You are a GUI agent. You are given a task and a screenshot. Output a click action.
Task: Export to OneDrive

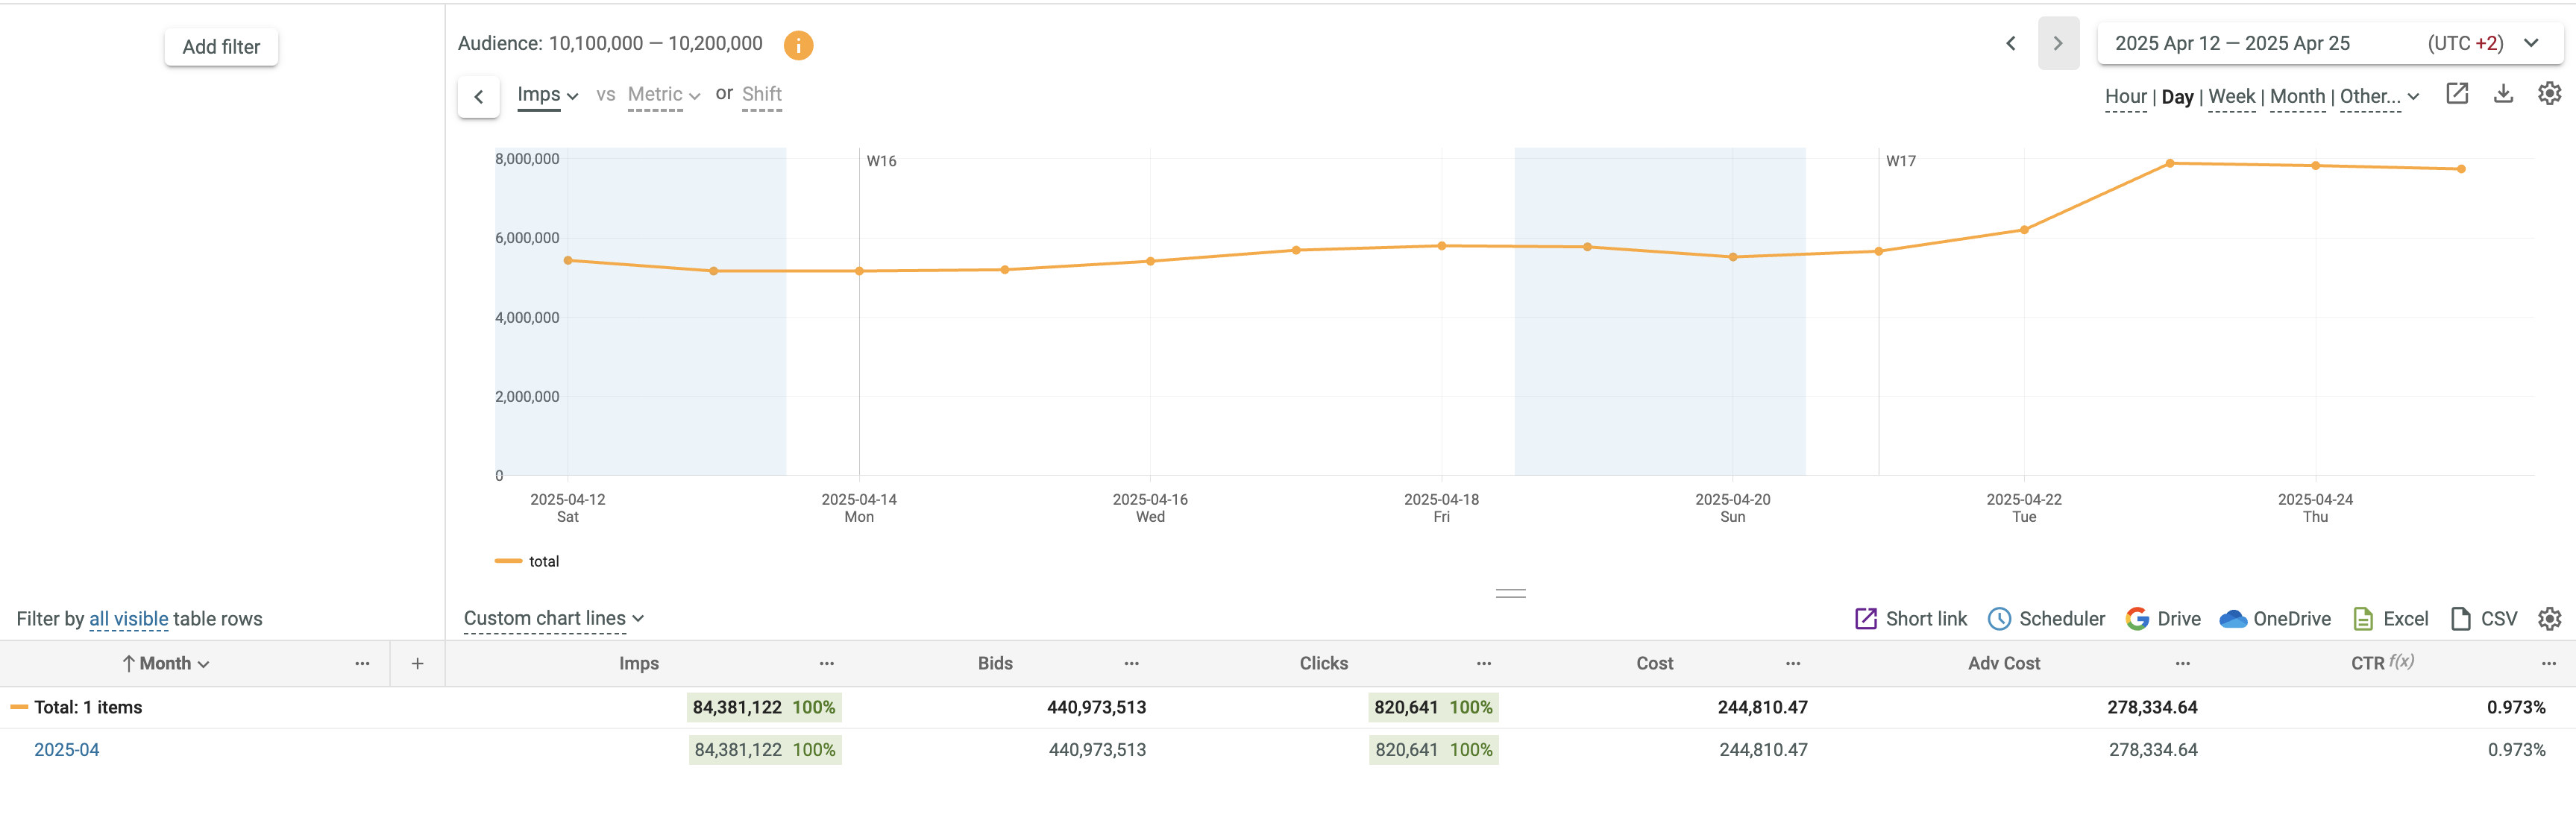click(2274, 619)
